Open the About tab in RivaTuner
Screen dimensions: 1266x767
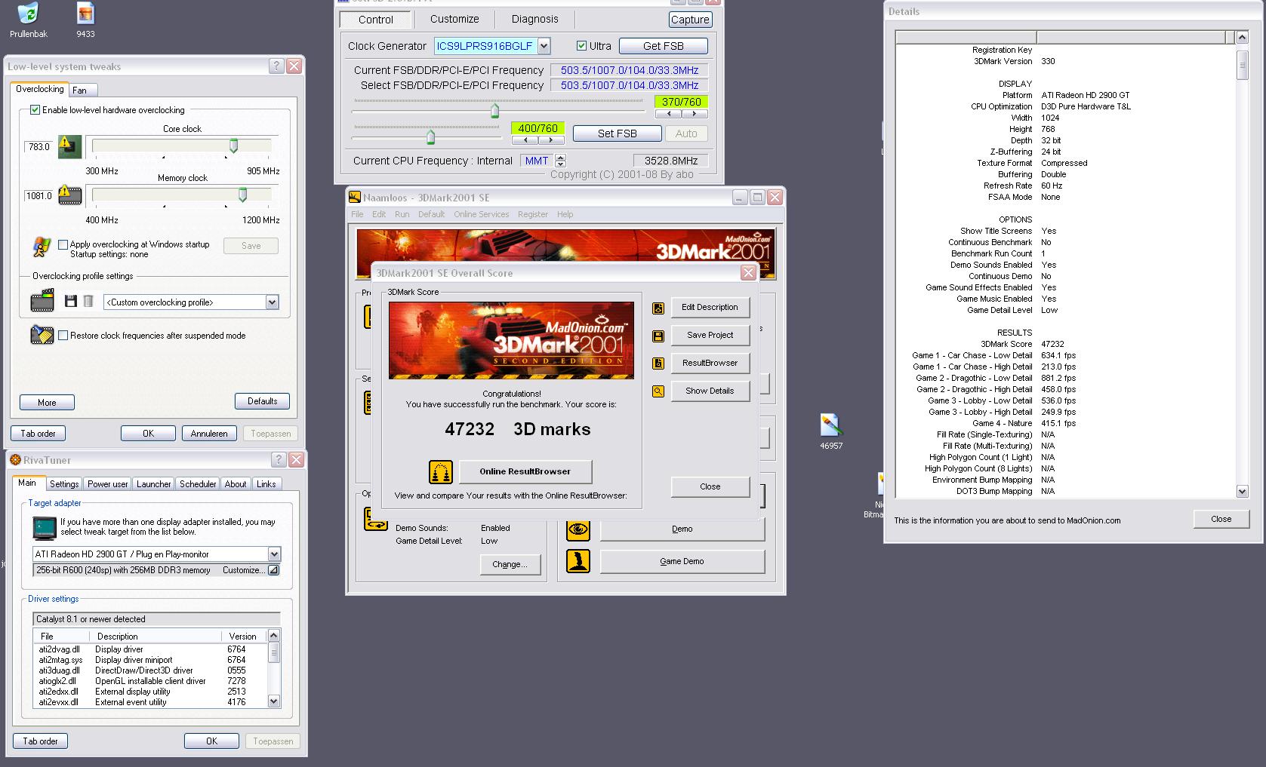236,484
